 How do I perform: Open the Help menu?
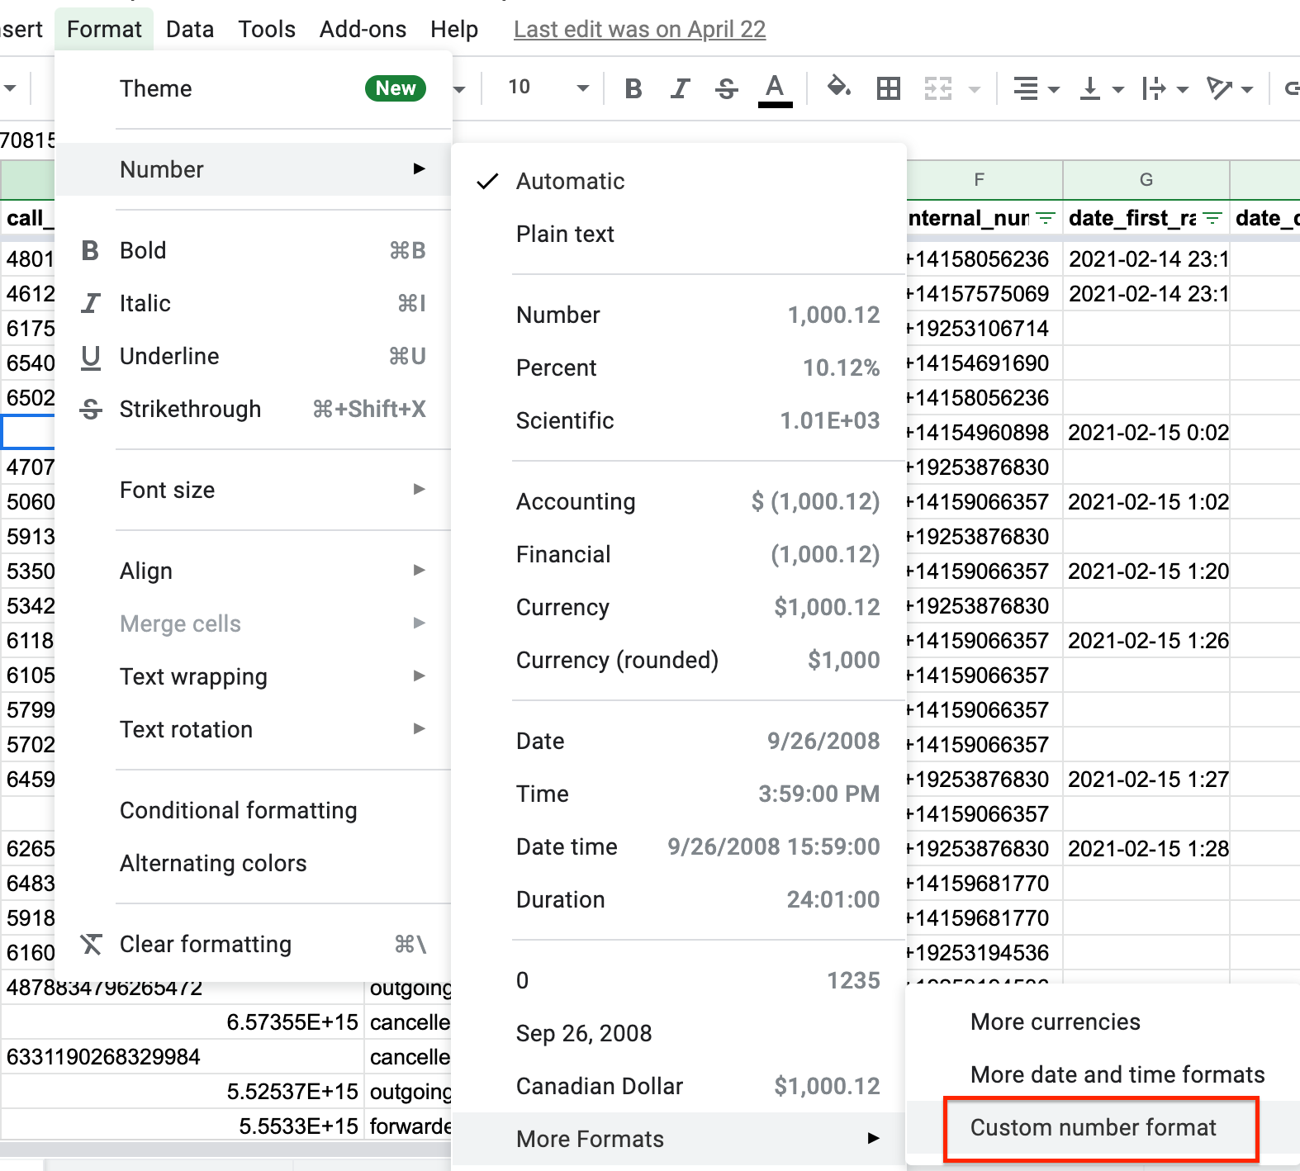pyautogui.click(x=453, y=30)
